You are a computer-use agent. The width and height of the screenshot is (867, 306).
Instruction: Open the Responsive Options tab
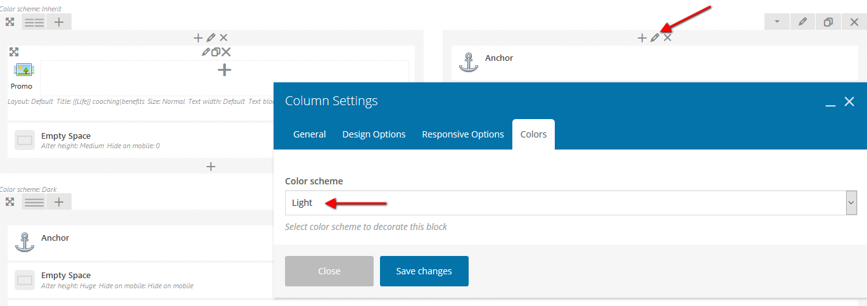(463, 134)
